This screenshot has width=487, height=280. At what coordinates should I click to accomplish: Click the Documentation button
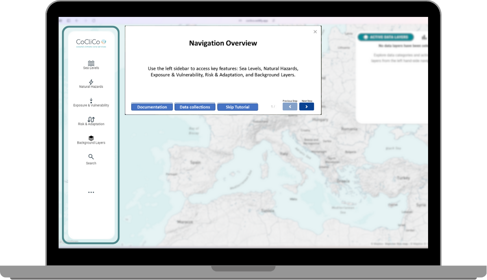152,107
